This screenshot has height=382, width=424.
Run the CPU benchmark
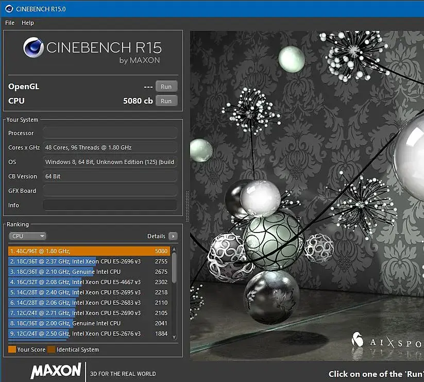[x=166, y=101]
